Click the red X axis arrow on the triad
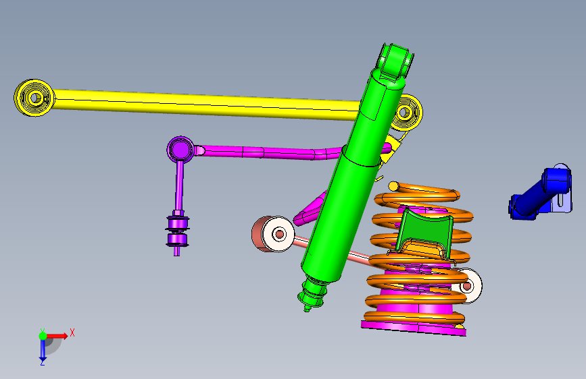Viewport: 586px width, 379px height. [x=57, y=336]
